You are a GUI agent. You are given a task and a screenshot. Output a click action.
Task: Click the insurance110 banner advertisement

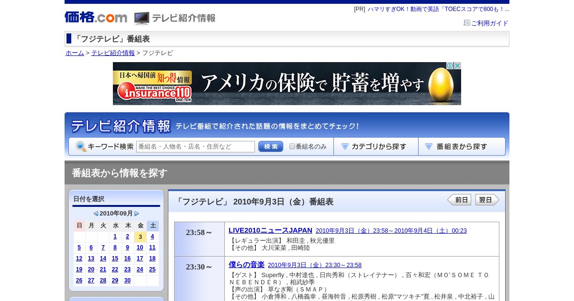click(287, 84)
